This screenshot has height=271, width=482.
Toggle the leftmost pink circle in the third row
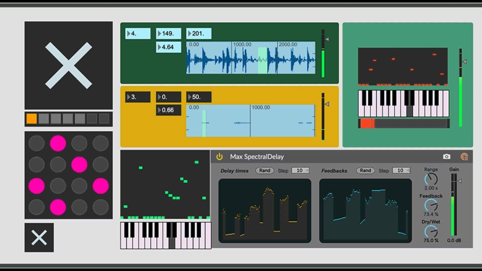pos(37,186)
